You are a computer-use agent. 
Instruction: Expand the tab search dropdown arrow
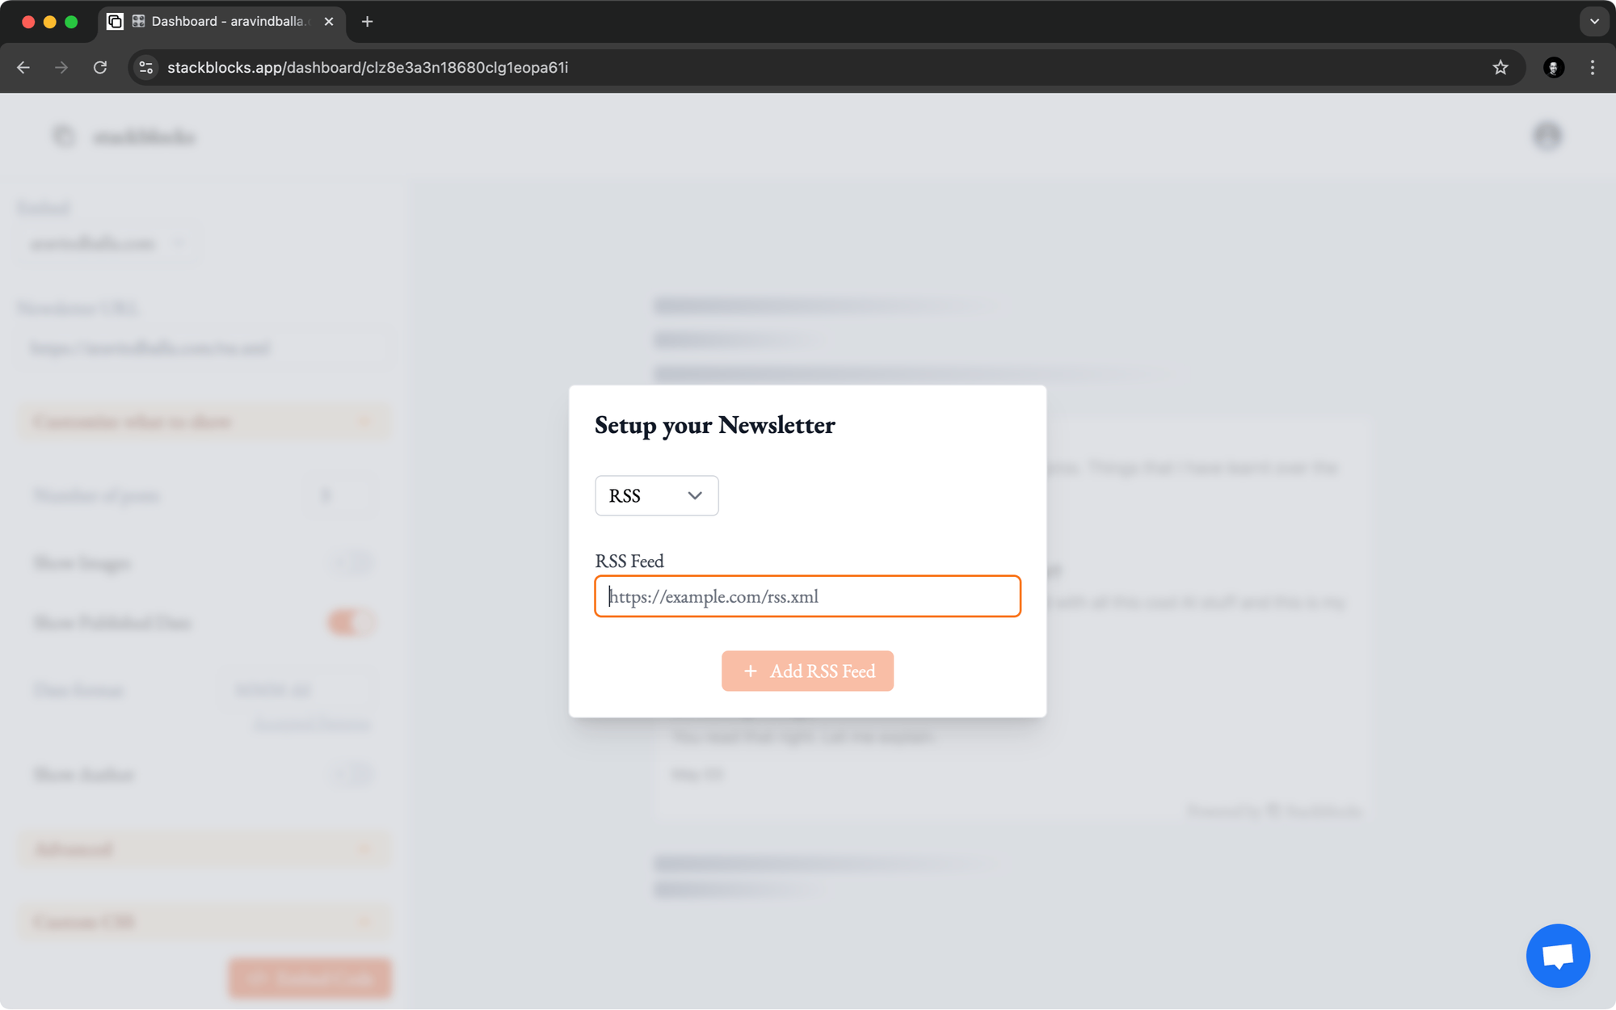tap(1594, 22)
